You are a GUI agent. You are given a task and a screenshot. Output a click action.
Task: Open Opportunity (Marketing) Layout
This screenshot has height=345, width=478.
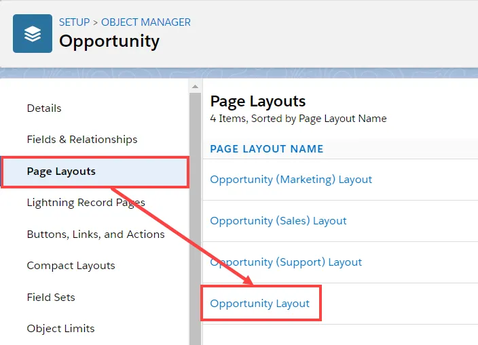(291, 180)
